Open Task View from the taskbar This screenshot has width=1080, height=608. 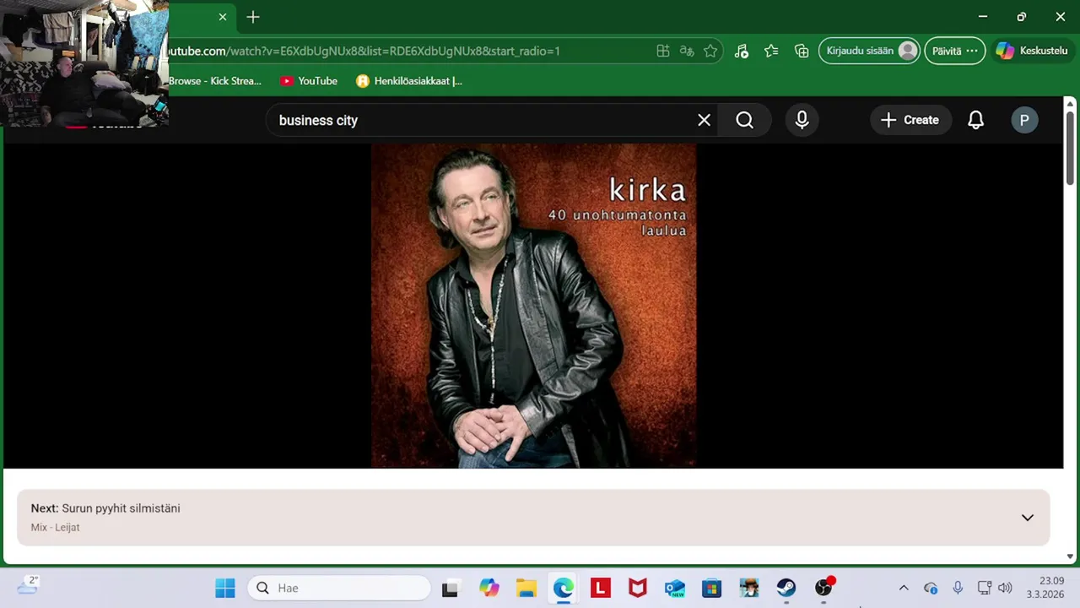coord(450,588)
